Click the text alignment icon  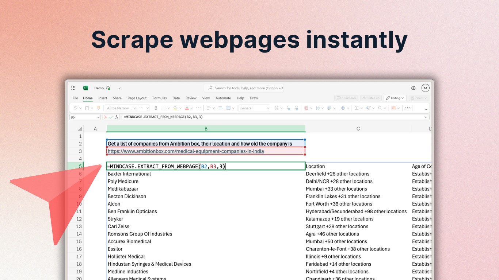pyautogui.click(x=209, y=108)
